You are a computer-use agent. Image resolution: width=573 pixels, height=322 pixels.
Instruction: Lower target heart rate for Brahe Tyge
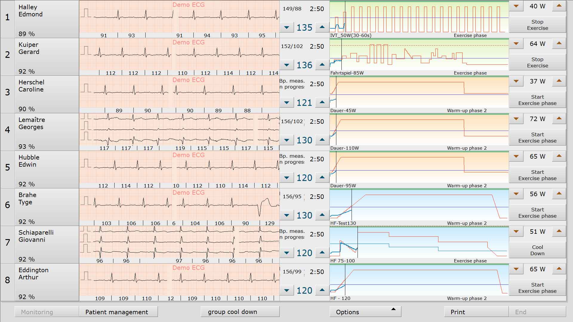point(286,215)
